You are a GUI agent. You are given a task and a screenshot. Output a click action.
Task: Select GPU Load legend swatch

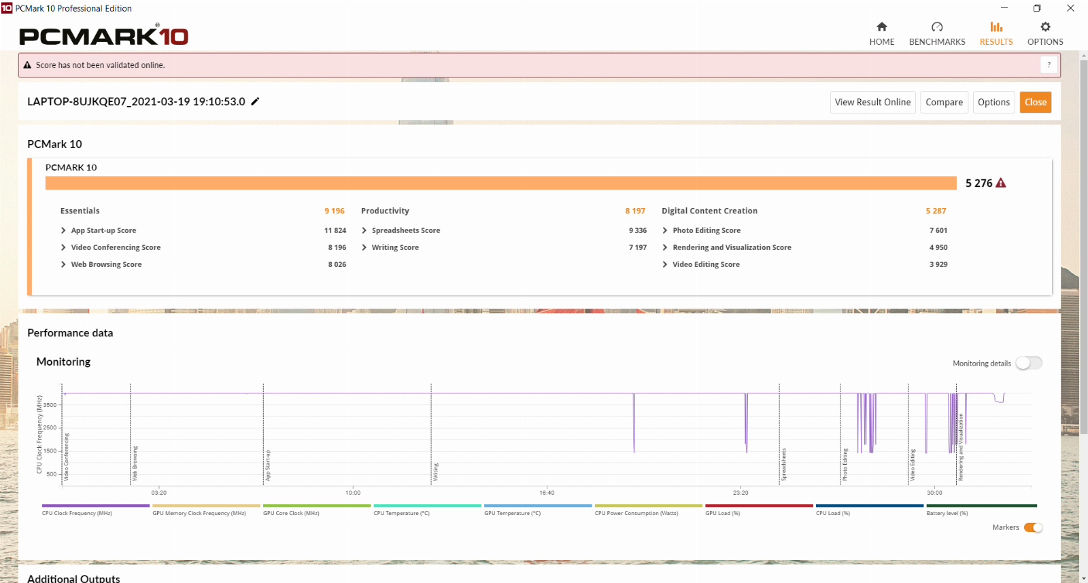(x=759, y=506)
